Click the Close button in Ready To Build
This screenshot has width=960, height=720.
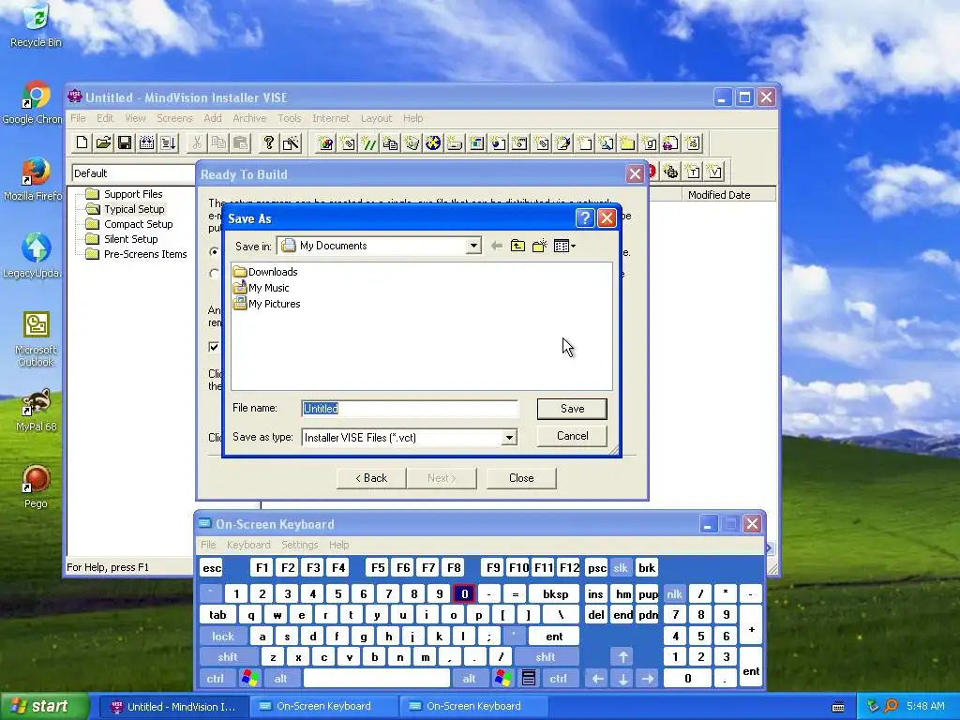[521, 477]
